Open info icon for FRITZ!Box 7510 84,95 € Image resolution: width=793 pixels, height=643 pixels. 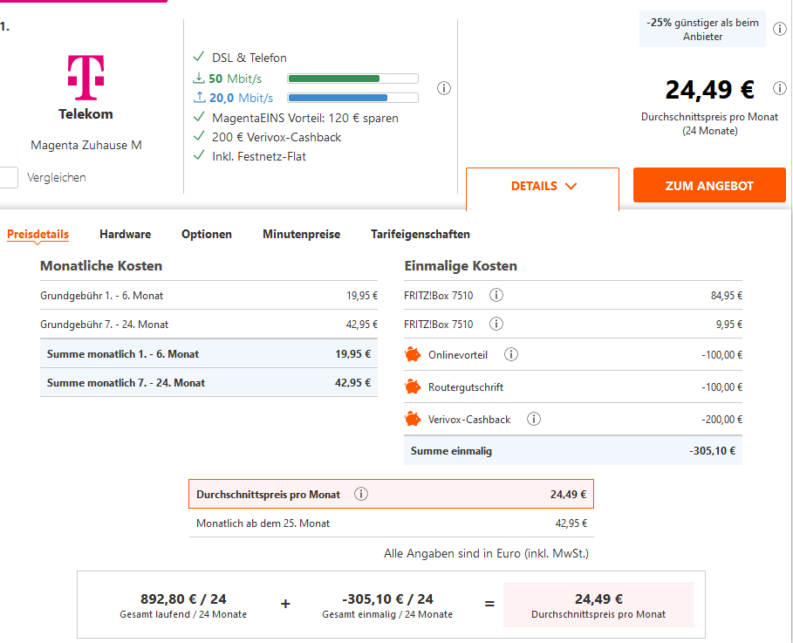[x=496, y=295]
